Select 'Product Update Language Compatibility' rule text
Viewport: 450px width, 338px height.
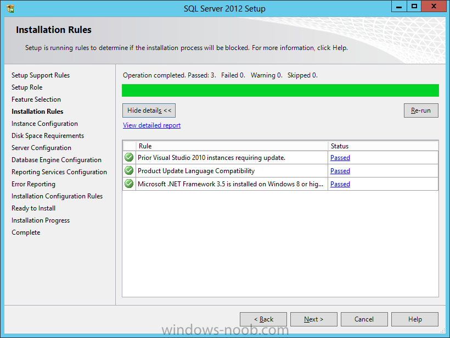point(196,171)
